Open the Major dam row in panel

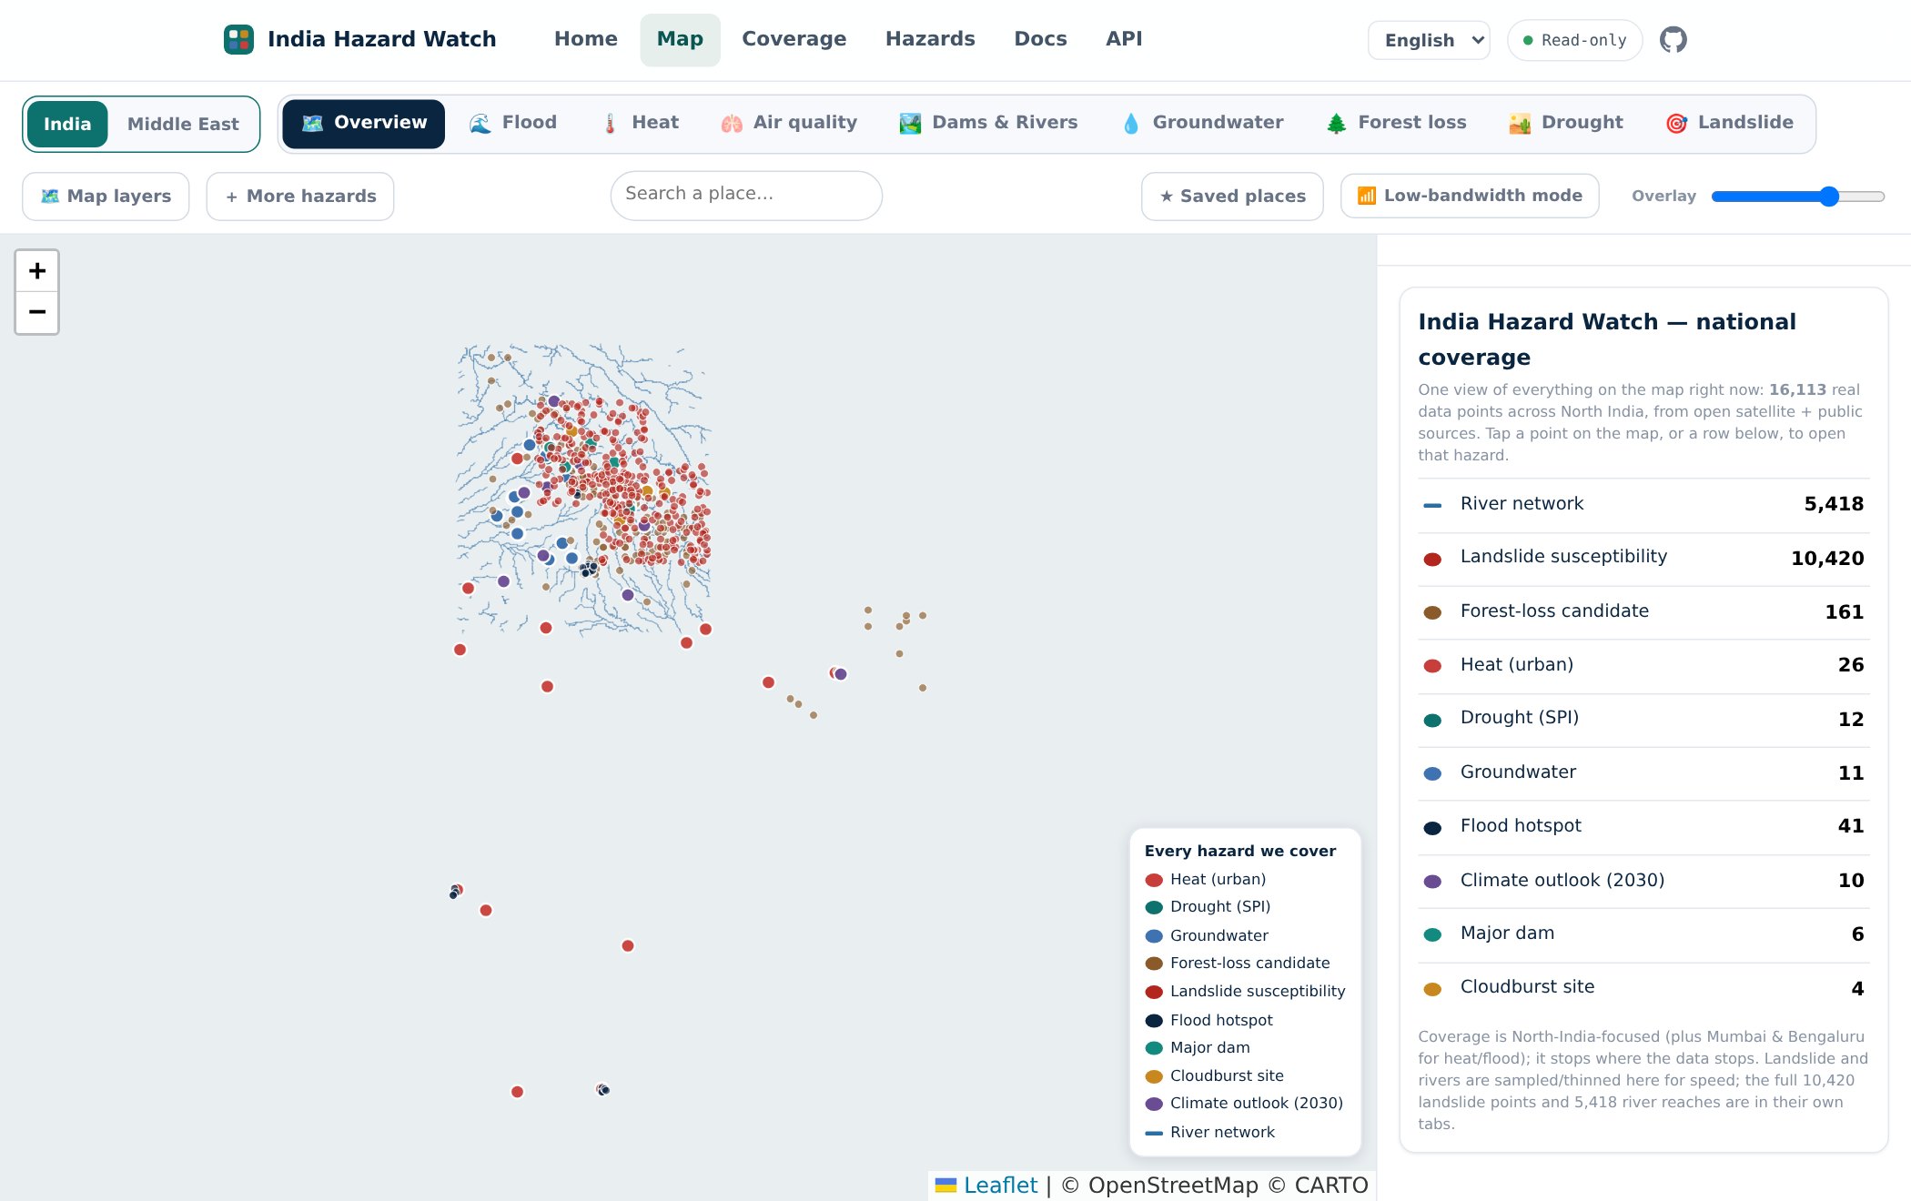point(1643,934)
